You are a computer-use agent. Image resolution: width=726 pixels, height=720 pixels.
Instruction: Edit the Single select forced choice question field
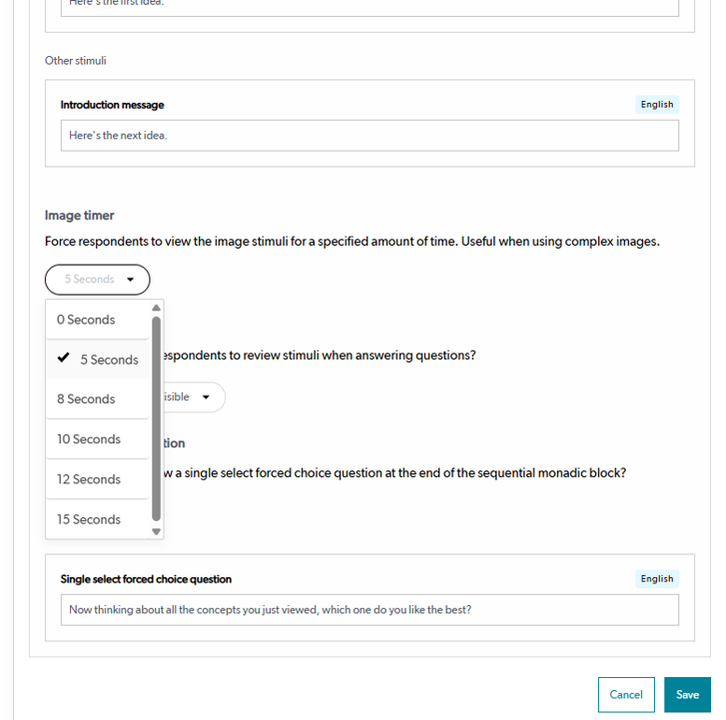coord(369,610)
